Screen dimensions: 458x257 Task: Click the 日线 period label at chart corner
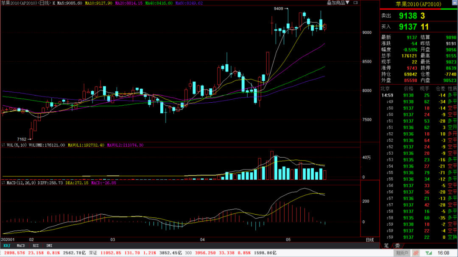click(x=370, y=240)
